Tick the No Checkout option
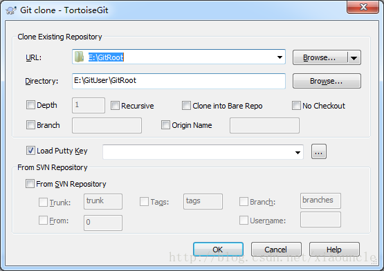384x271 pixels. click(296, 106)
